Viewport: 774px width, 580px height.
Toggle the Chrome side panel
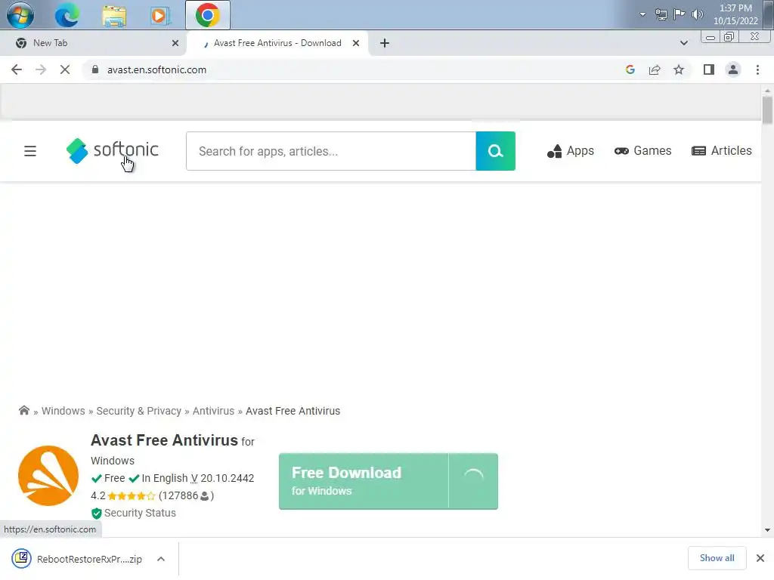[x=709, y=69]
